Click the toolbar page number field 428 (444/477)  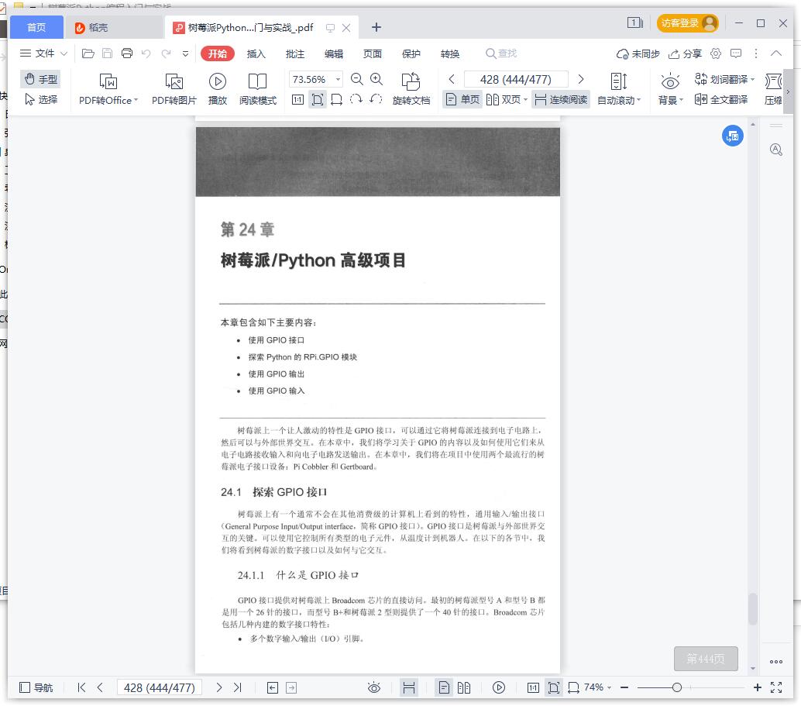pos(516,79)
